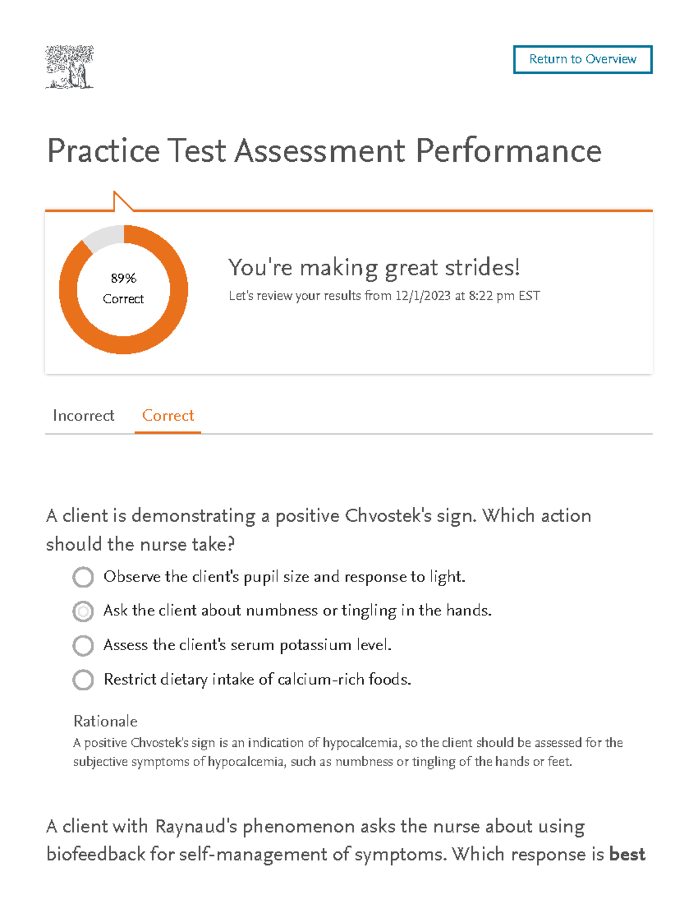Select the Correct tab
698x904 pixels.
[168, 416]
